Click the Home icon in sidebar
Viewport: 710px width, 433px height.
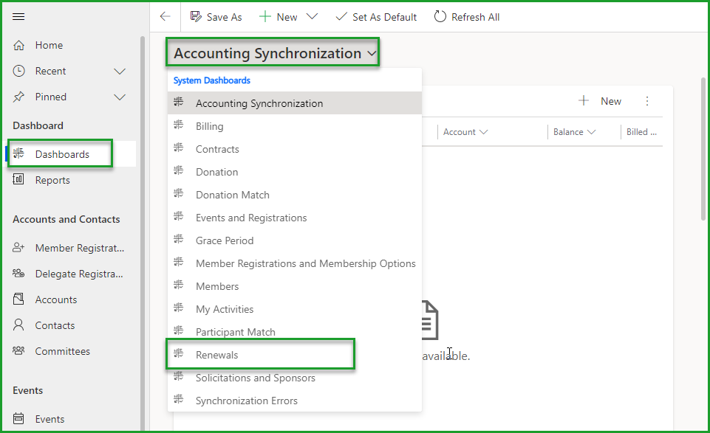click(19, 45)
